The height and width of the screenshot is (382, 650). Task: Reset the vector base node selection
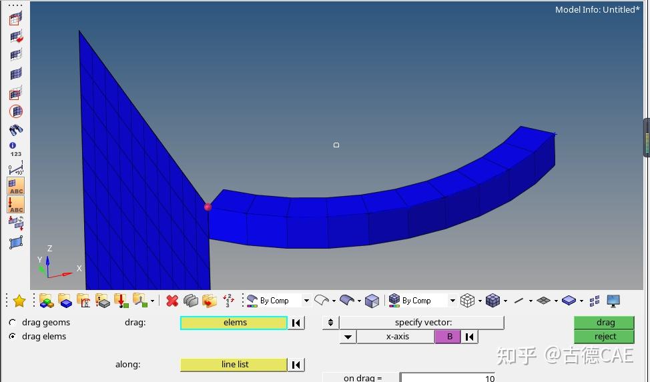(469, 337)
